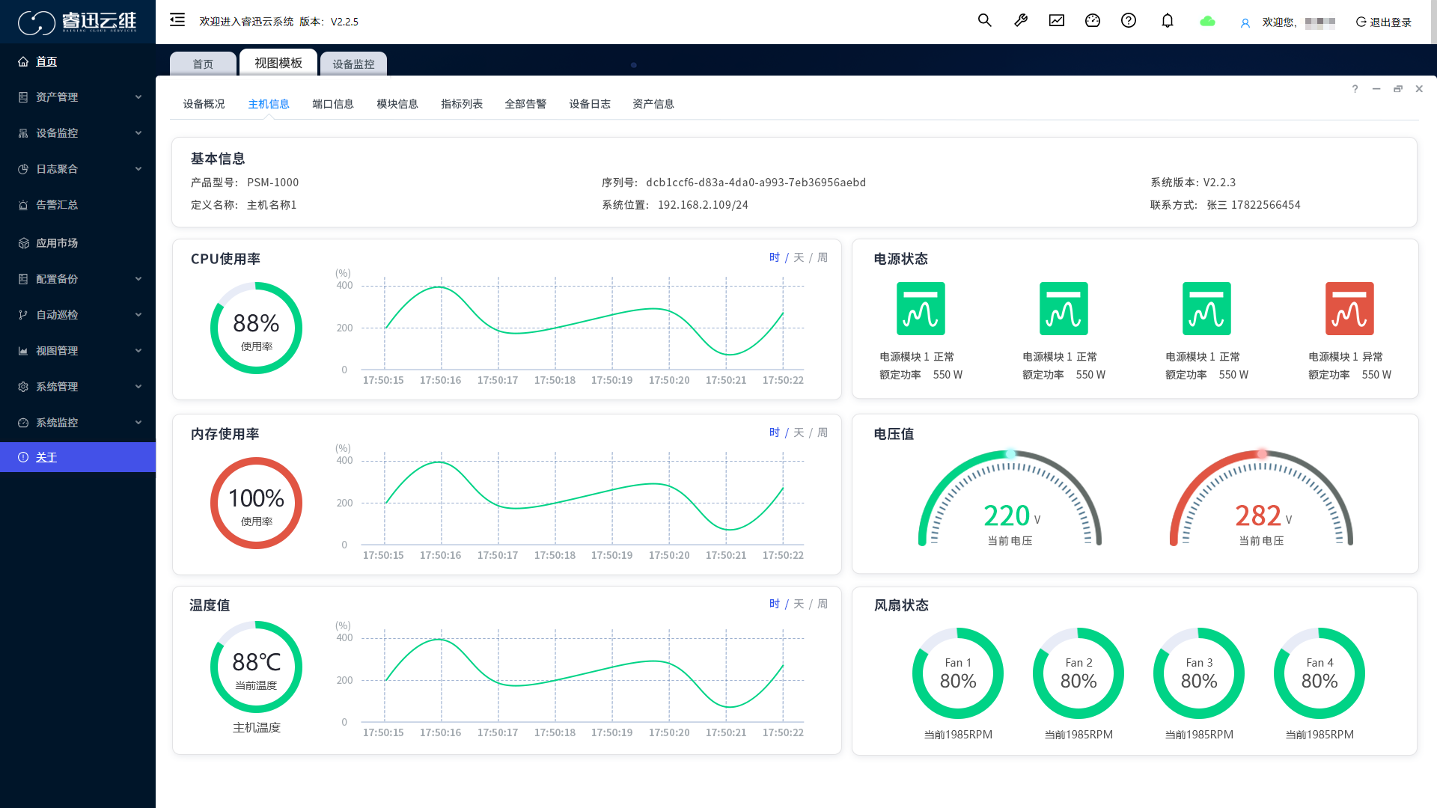This screenshot has height=808, width=1437.
Task: Open the dashboard gauge icon in header
Action: pyautogui.click(x=1093, y=21)
